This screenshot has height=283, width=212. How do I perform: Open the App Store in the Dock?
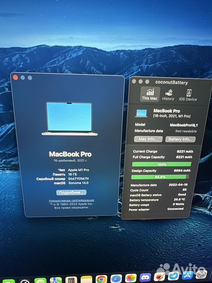point(187,276)
